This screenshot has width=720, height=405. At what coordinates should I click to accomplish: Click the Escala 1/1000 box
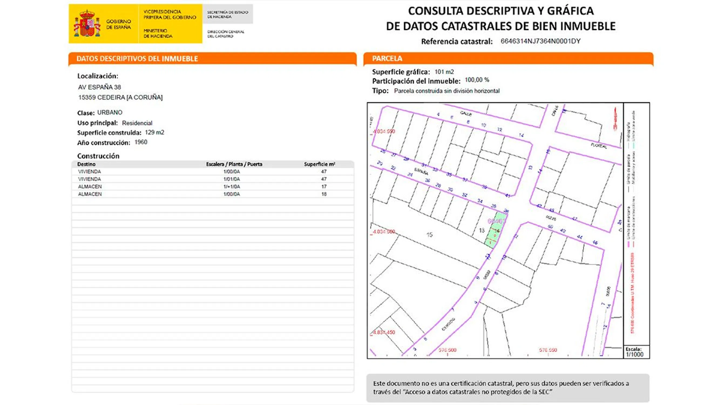point(636,352)
